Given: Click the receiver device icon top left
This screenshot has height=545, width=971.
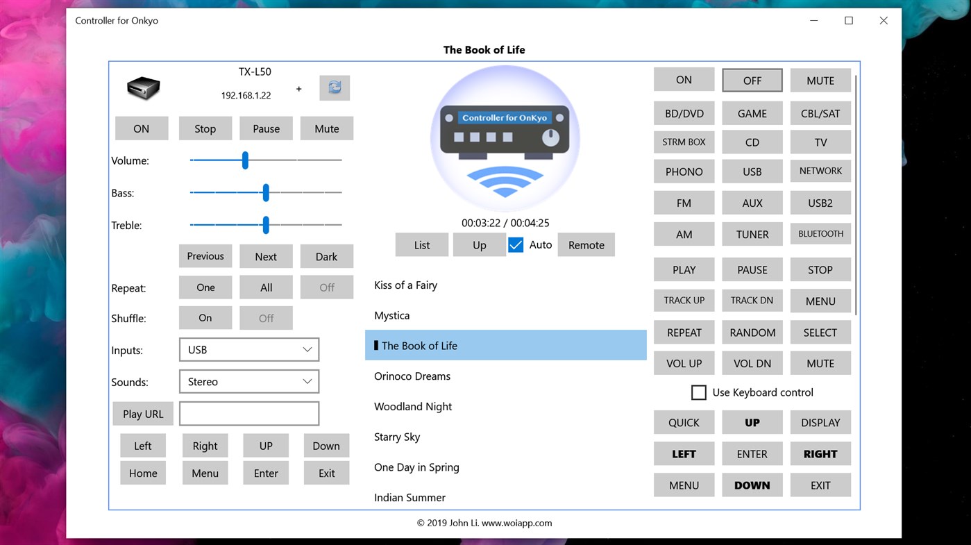Looking at the screenshot, I should [143, 88].
